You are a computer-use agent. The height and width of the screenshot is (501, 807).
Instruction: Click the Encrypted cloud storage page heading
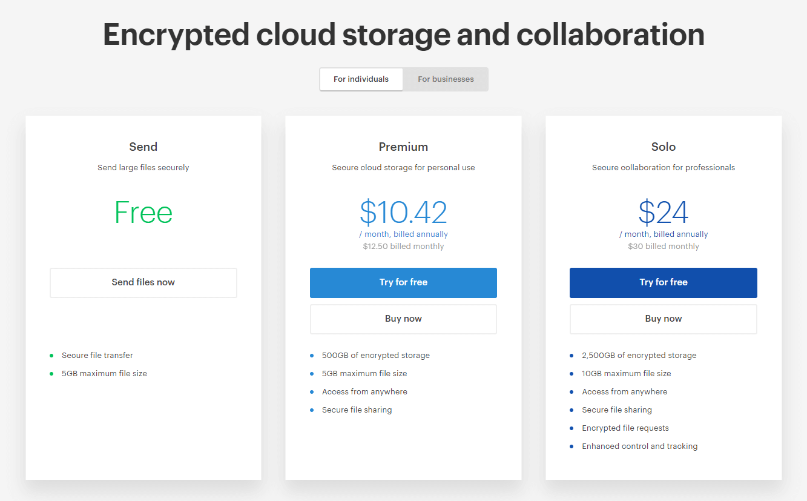coord(403,35)
